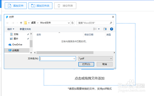Click the horizontal scrollbar right arrow
Viewport: 154px width, 96px height.
[x=114, y=53]
